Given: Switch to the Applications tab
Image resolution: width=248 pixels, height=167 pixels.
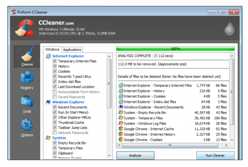Looking at the screenshot, I should 72,50.
